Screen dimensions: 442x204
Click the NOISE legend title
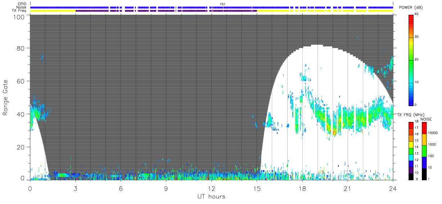tap(426, 119)
